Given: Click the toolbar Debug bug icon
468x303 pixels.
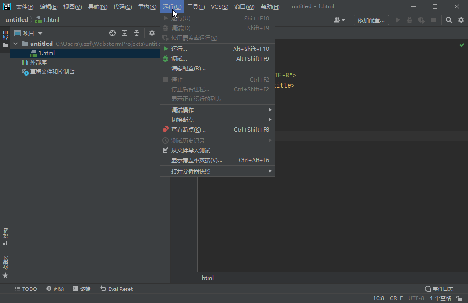Looking at the screenshot, I should click(410, 20).
